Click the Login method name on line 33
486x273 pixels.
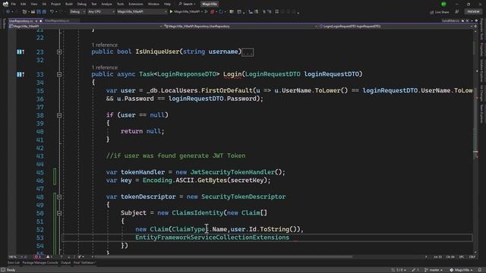232,74
